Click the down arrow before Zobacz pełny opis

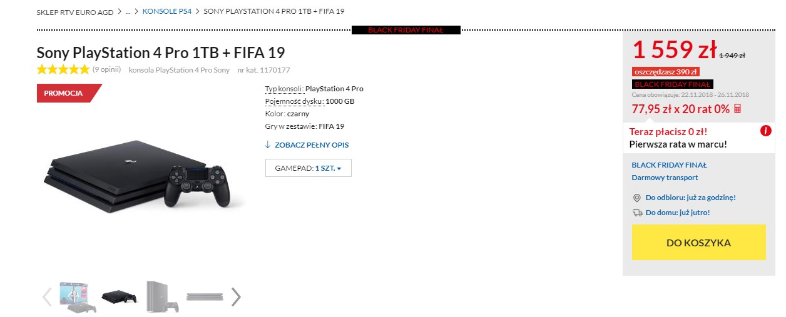click(x=268, y=144)
